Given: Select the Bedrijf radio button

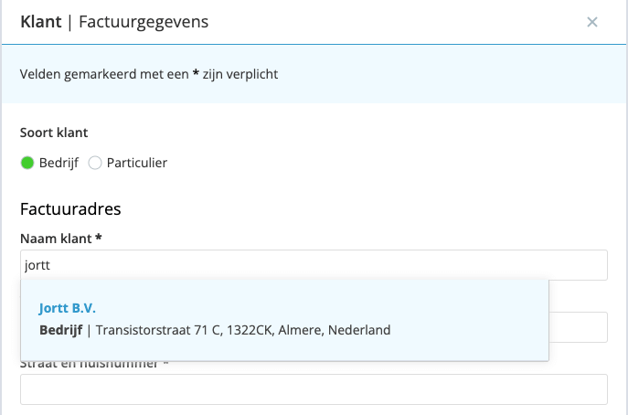Looking at the screenshot, I should pos(27,163).
